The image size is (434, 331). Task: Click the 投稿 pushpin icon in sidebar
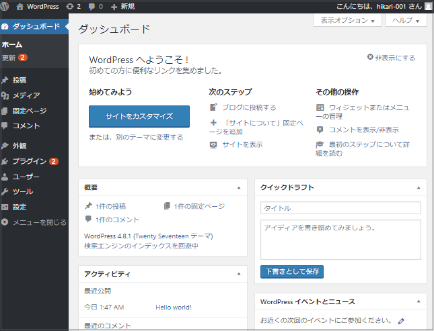coord(5,81)
